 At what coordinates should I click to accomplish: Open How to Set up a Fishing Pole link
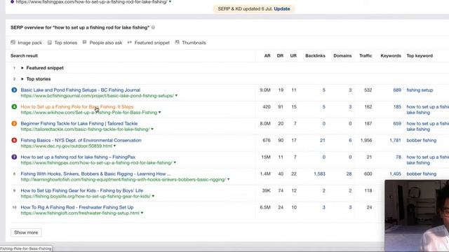coord(77,107)
